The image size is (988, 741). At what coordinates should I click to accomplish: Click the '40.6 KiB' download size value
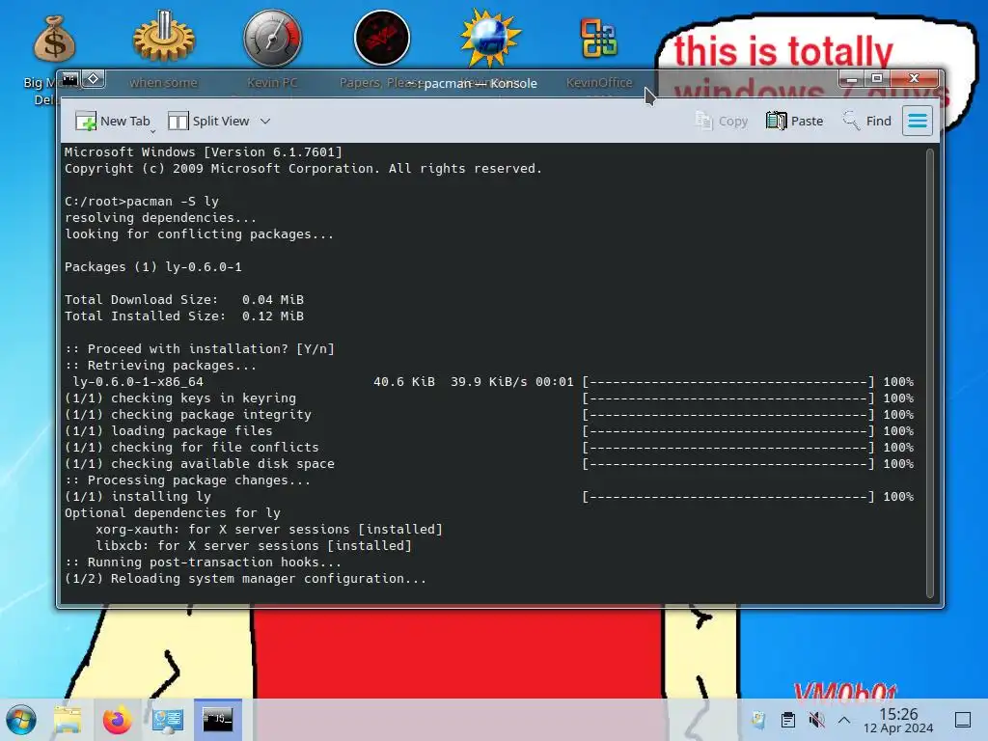tap(404, 381)
